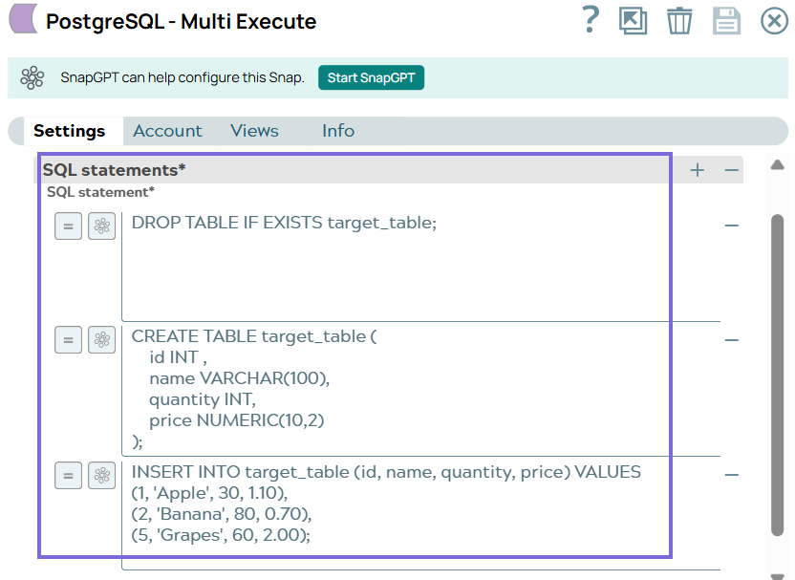Open the help question mark icon
Image resolution: width=795 pixels, height=580 pixels.
click(591, 20)
